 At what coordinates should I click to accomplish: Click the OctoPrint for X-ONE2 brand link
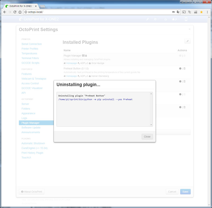point(39,19)
